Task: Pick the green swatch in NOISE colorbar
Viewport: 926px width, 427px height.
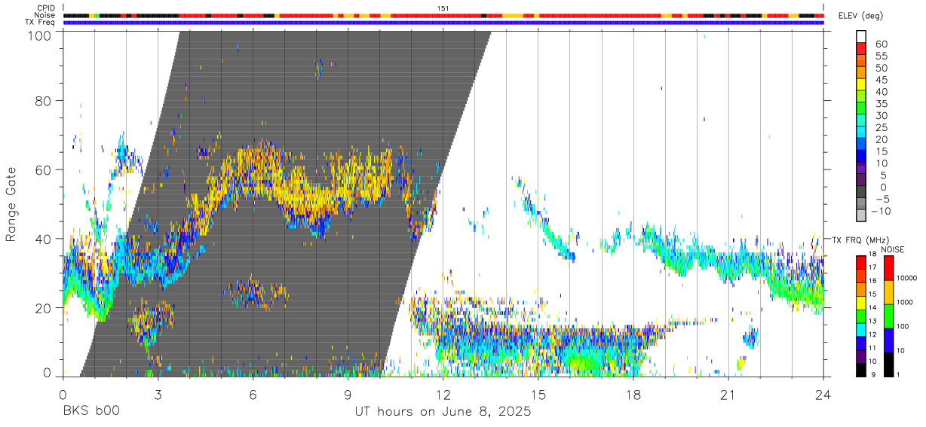Action: point(888,316)
